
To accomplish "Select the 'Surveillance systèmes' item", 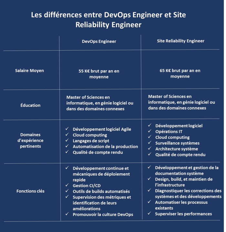I will [x=177, y=143].
